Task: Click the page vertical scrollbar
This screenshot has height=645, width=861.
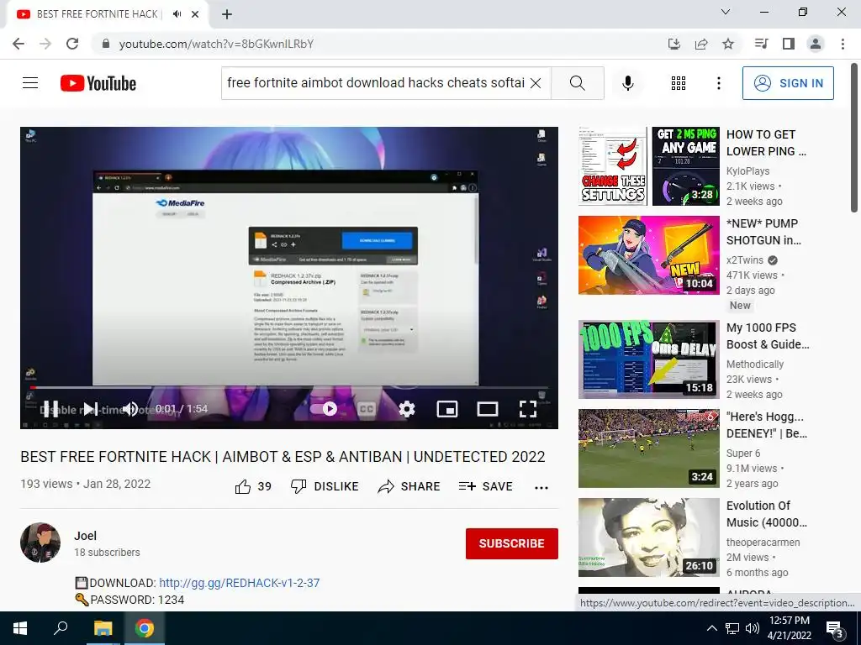Action: click(x=854, y=137)
